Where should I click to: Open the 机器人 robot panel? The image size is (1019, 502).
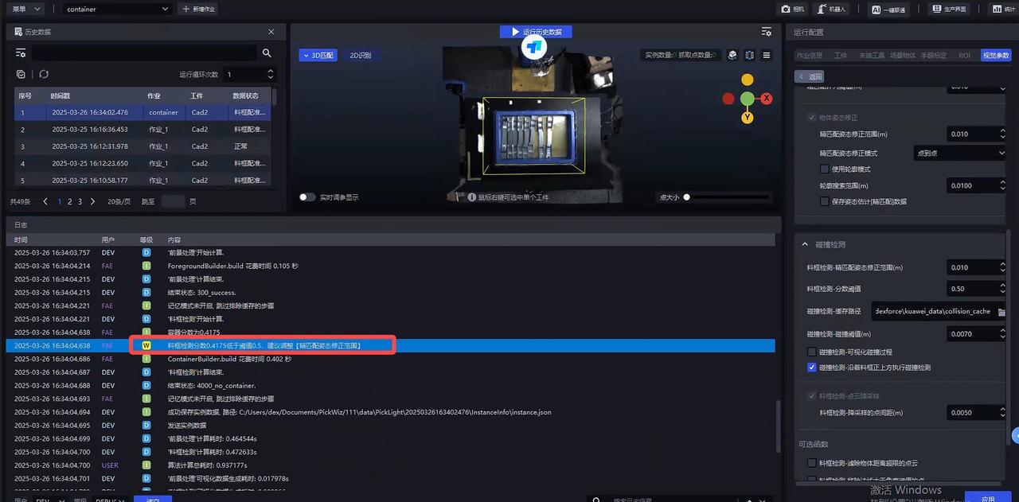[x=832, y=9]
